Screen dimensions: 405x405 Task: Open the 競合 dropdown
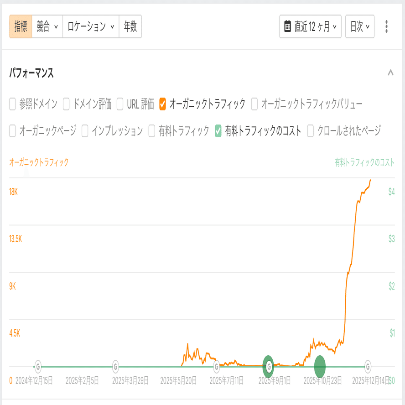tap(47, 26)
